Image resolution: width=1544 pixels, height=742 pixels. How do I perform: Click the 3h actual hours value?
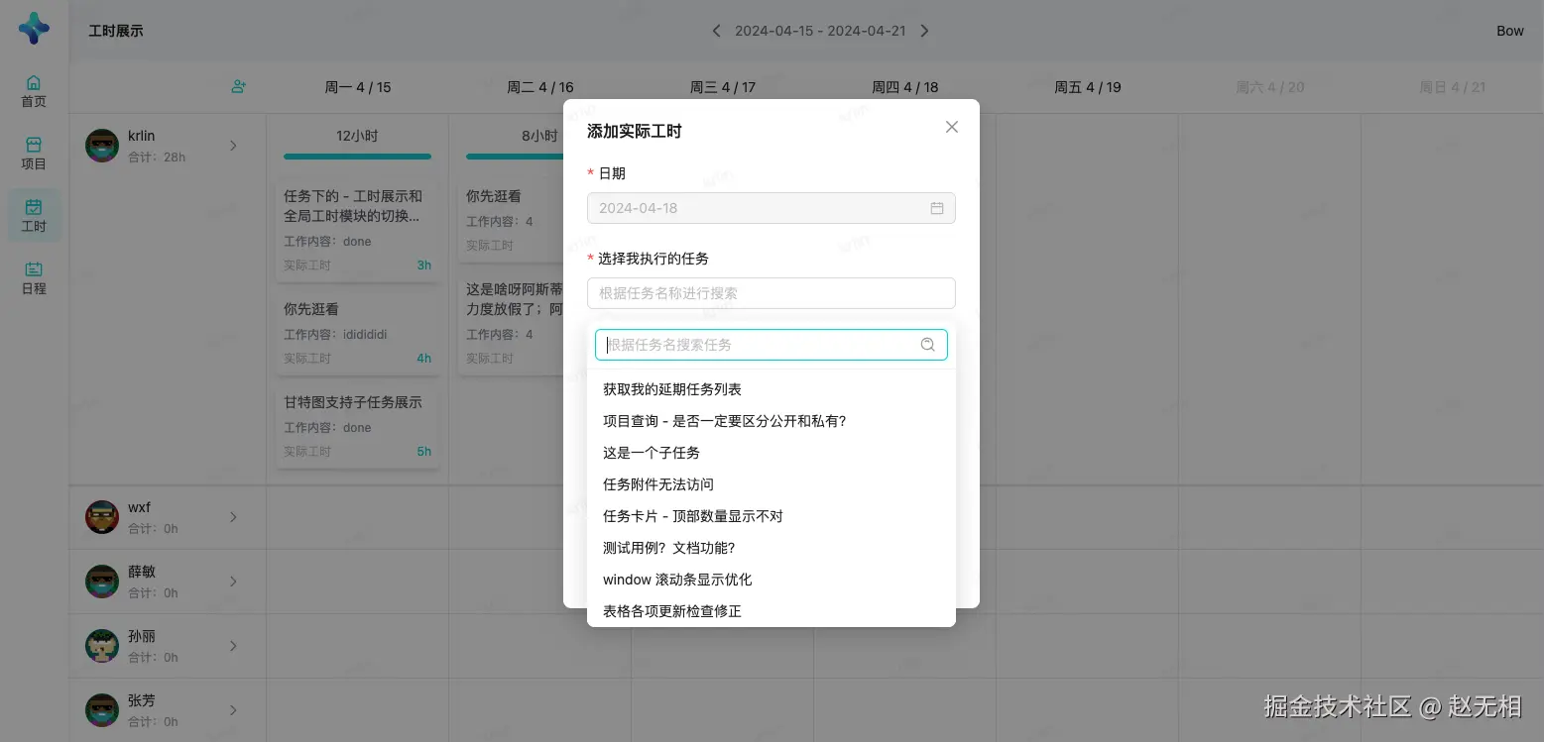pyautogui.click(x=424, y=265)
